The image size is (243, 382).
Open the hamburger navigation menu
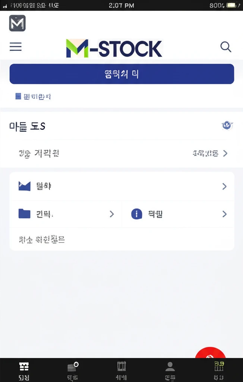coord(15,47)
